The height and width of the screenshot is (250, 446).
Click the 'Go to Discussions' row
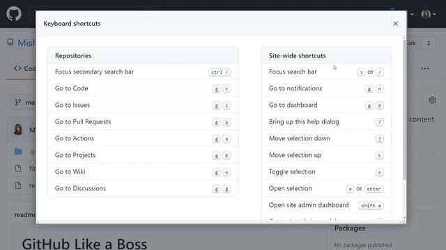(x=143, y=188)
